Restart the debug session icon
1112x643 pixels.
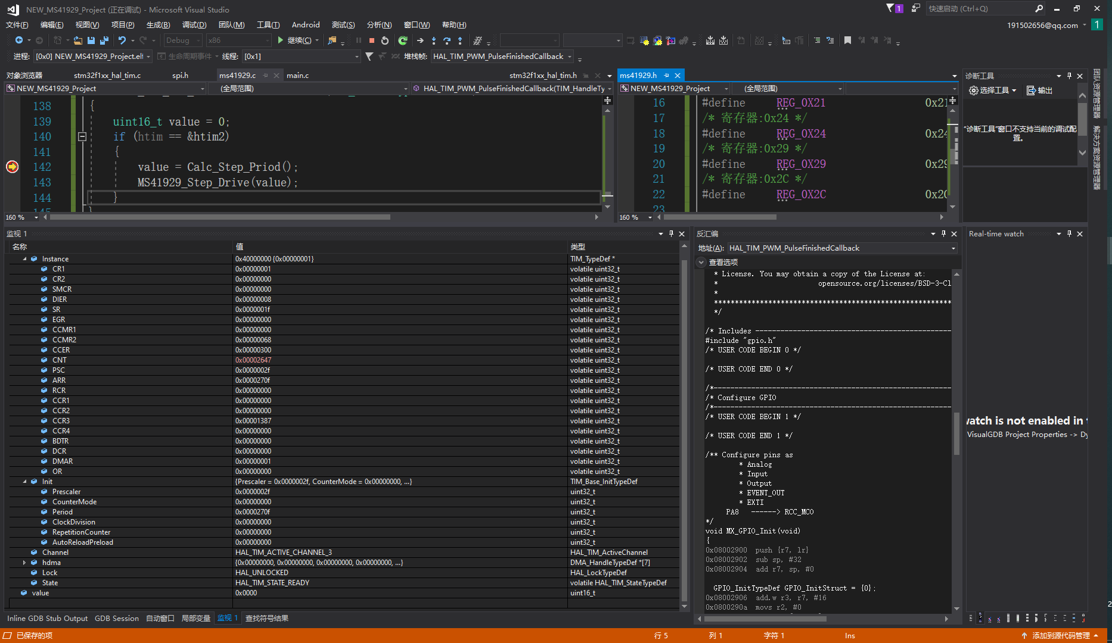click(384, 40)
